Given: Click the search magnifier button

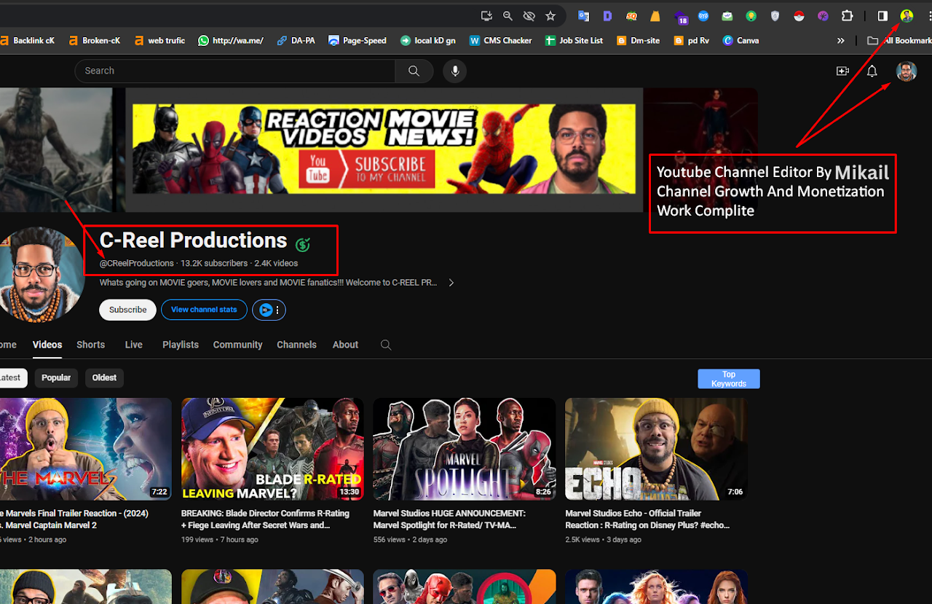Looking at the screenshot, I should pos(414,71).
